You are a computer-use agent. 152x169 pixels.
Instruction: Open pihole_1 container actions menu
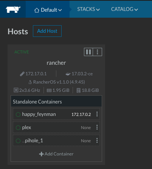pyautogui.click(x=97, y=140)
